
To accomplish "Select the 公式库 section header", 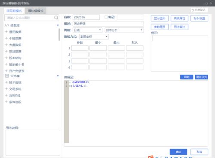I will 15,76.
